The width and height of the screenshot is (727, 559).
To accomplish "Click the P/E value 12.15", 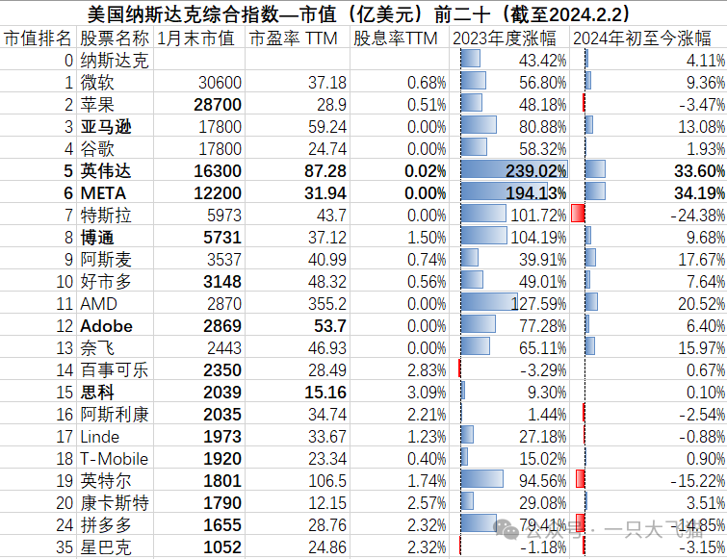I will (327, 503).
